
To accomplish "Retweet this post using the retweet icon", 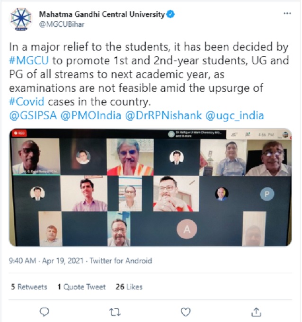I will [x=115, y=312].
